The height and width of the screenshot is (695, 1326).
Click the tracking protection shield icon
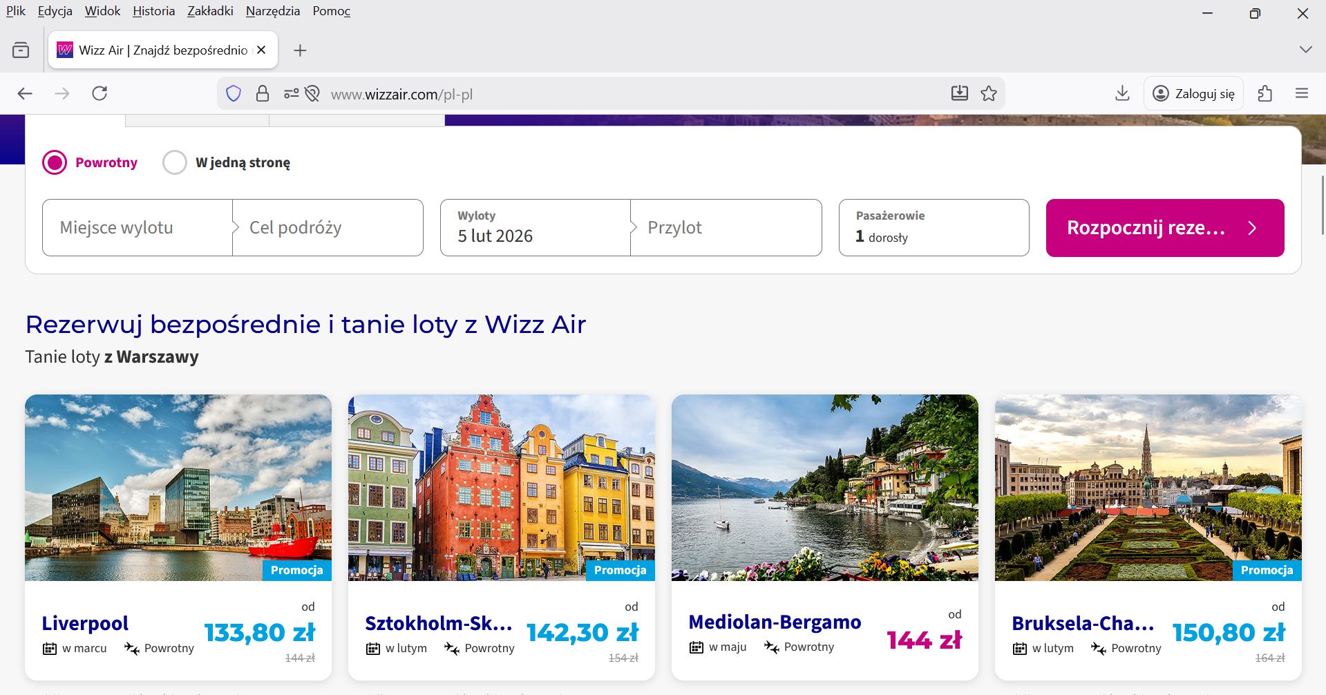pos(234,93)
